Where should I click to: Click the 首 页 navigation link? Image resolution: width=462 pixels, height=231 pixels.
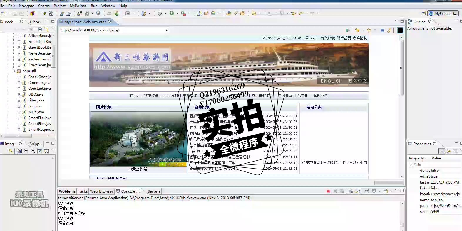[134, 96]
